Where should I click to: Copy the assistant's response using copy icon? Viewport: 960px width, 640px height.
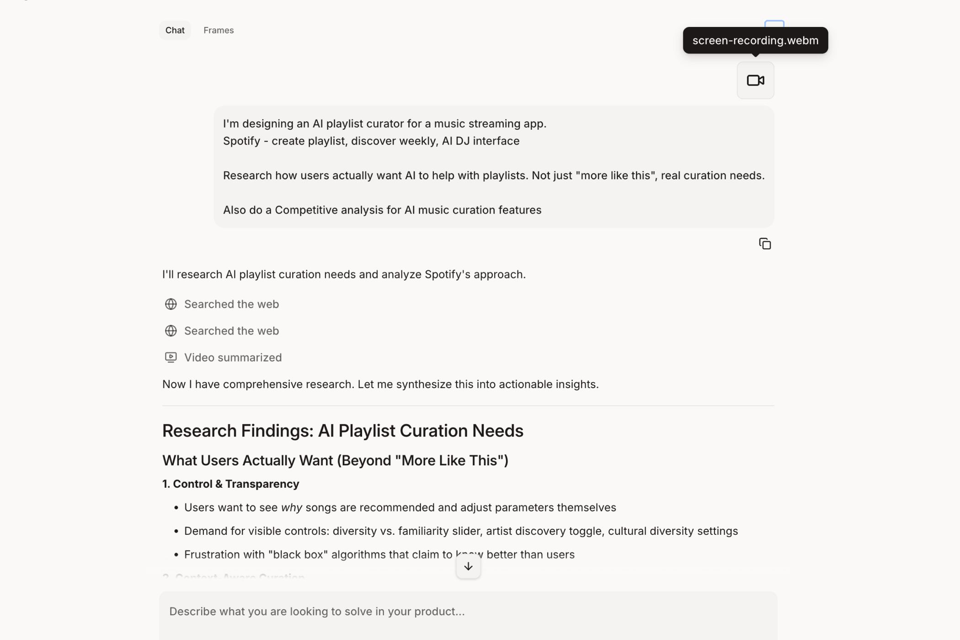[765, 243]
